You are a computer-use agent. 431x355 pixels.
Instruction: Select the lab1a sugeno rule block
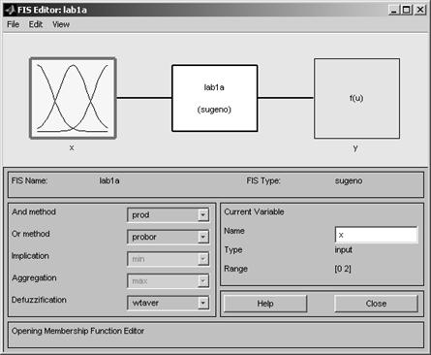click(x=215, y=98)
